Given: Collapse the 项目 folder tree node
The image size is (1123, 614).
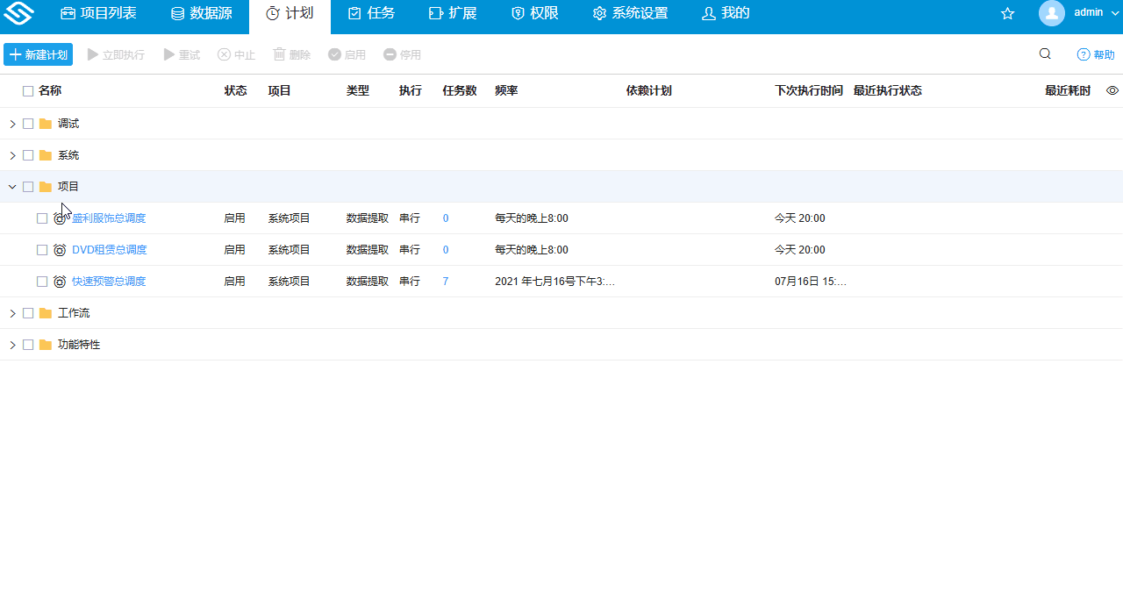Looking at the screenshot, I should 11,186.
